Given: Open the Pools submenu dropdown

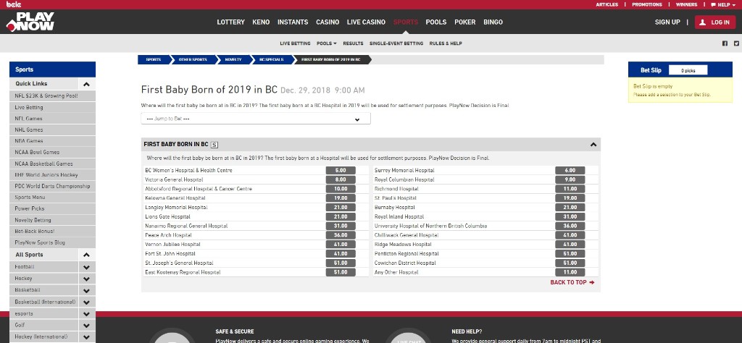Looking at the screenshot, I should 326,43.
